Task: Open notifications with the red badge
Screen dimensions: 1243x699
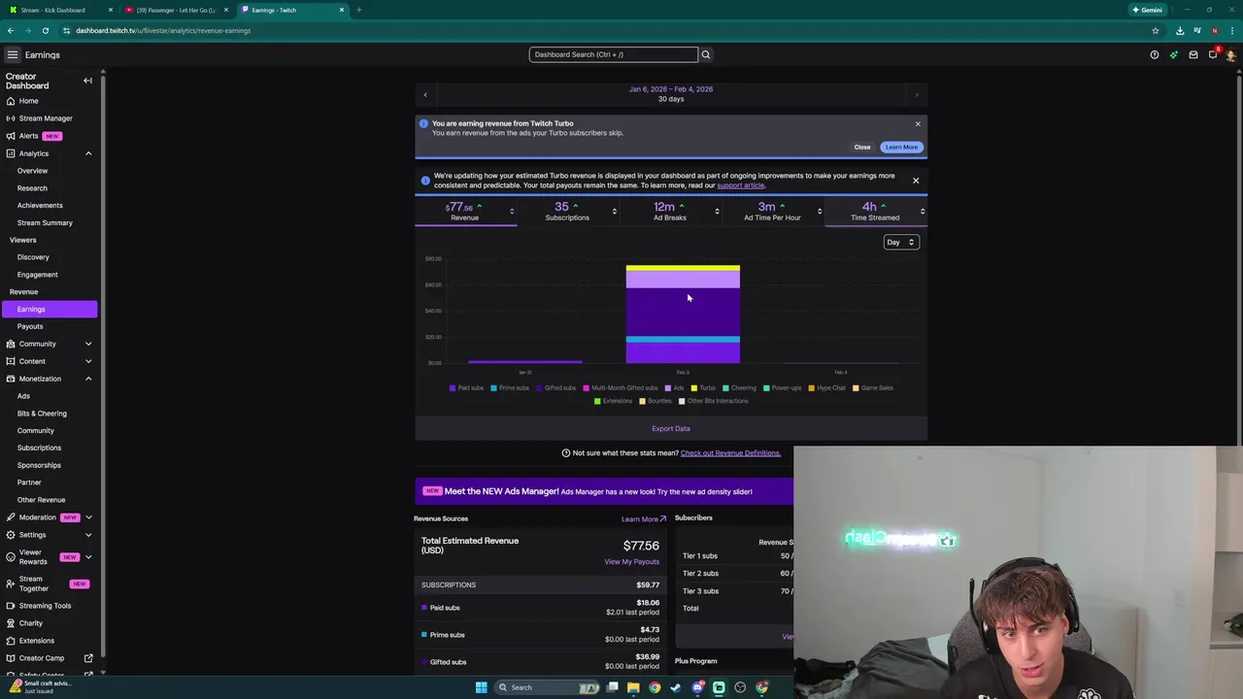Action: point(1213,54)
